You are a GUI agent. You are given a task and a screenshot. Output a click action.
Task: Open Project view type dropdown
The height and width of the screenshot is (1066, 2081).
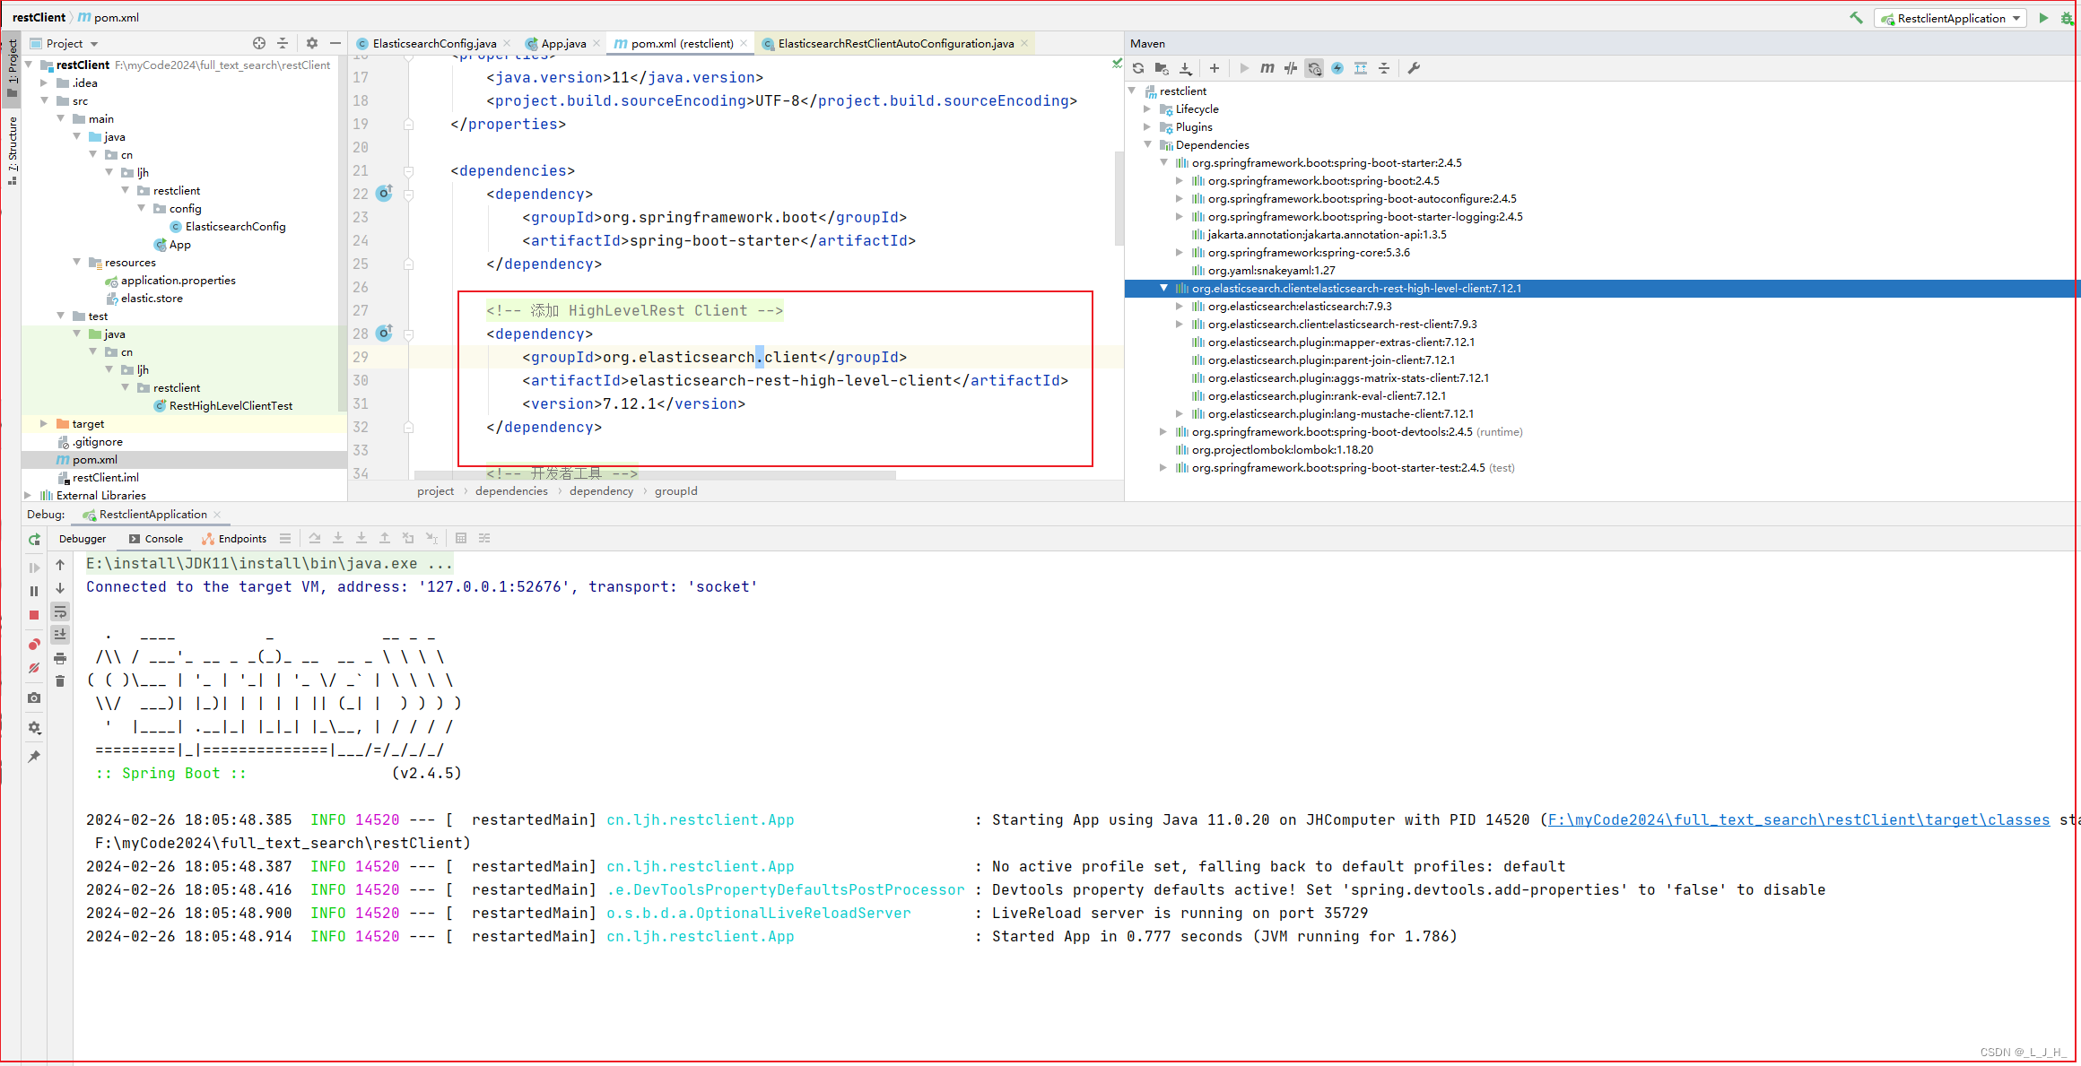click(64, 43)
